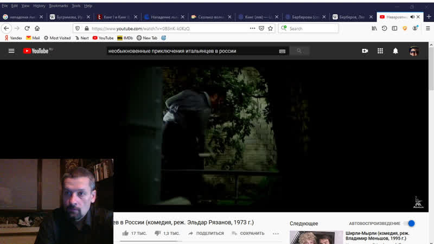Open the YouTube notifications bell
Screen dimensions: 434x244
click(395, 51)
